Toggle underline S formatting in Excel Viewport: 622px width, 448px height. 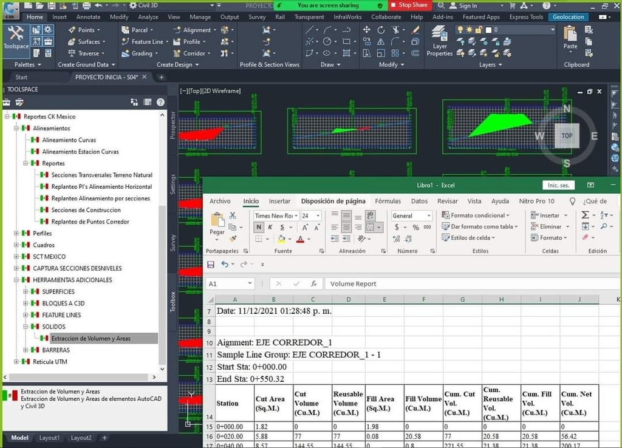282,227
